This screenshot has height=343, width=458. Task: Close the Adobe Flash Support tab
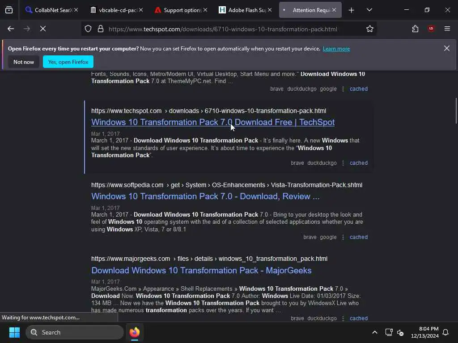tap(270, 10)
